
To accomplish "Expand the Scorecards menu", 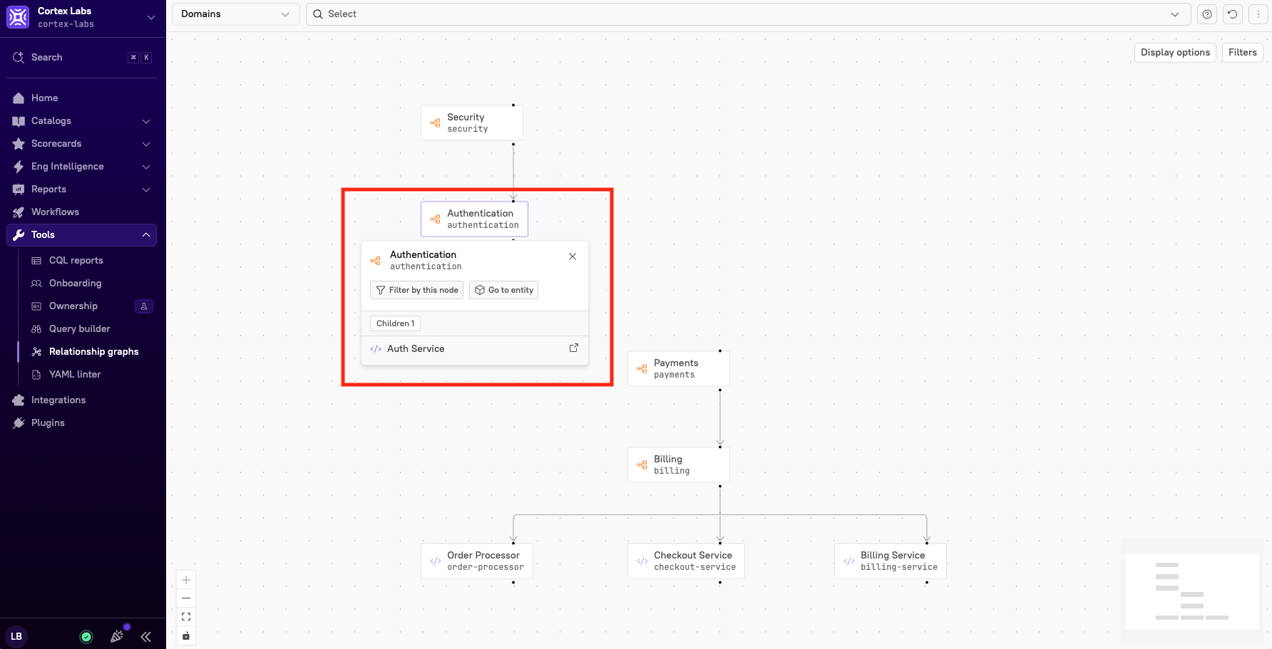I will tap(83, 144).
